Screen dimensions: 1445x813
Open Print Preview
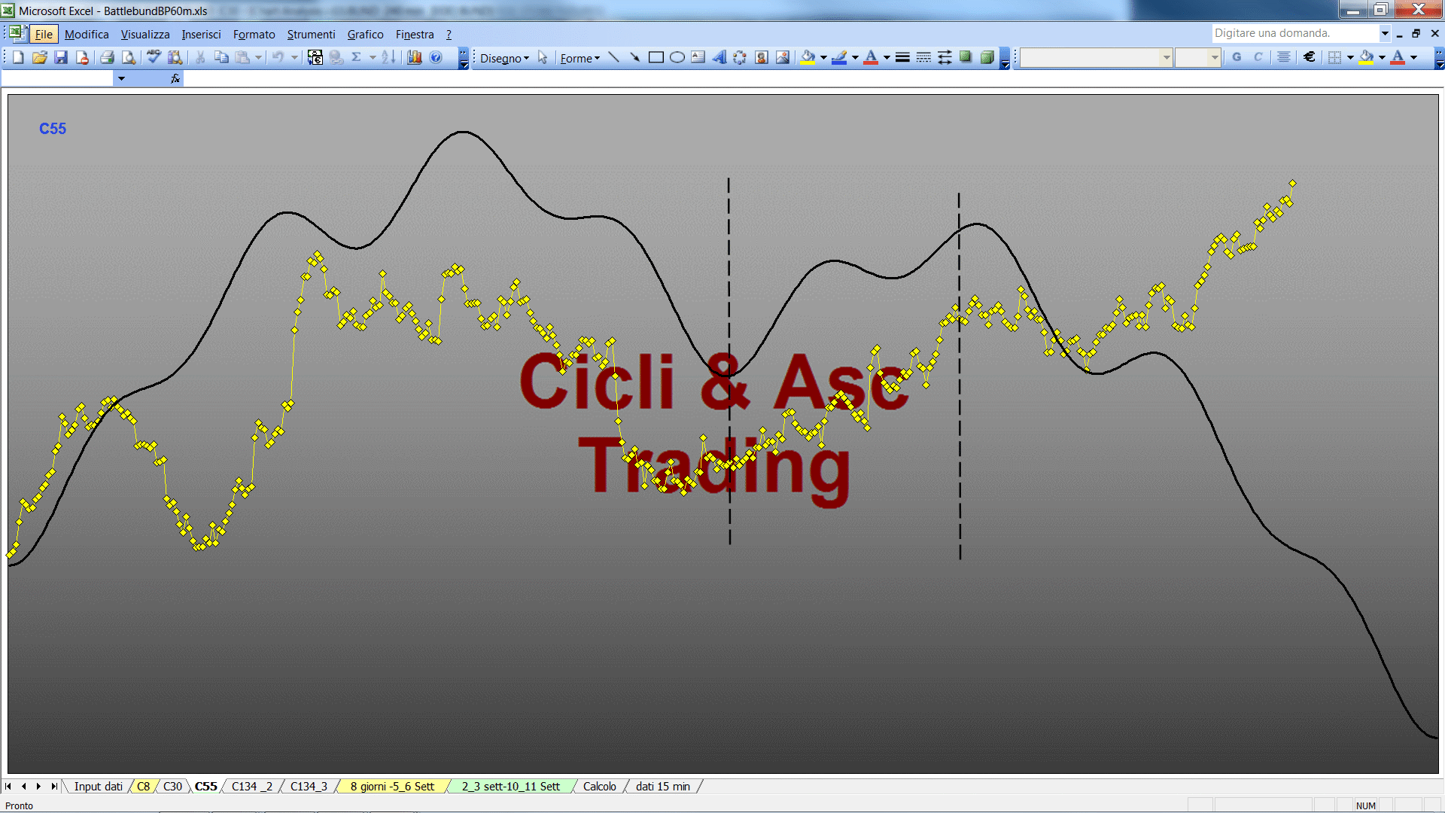[129, 57]
